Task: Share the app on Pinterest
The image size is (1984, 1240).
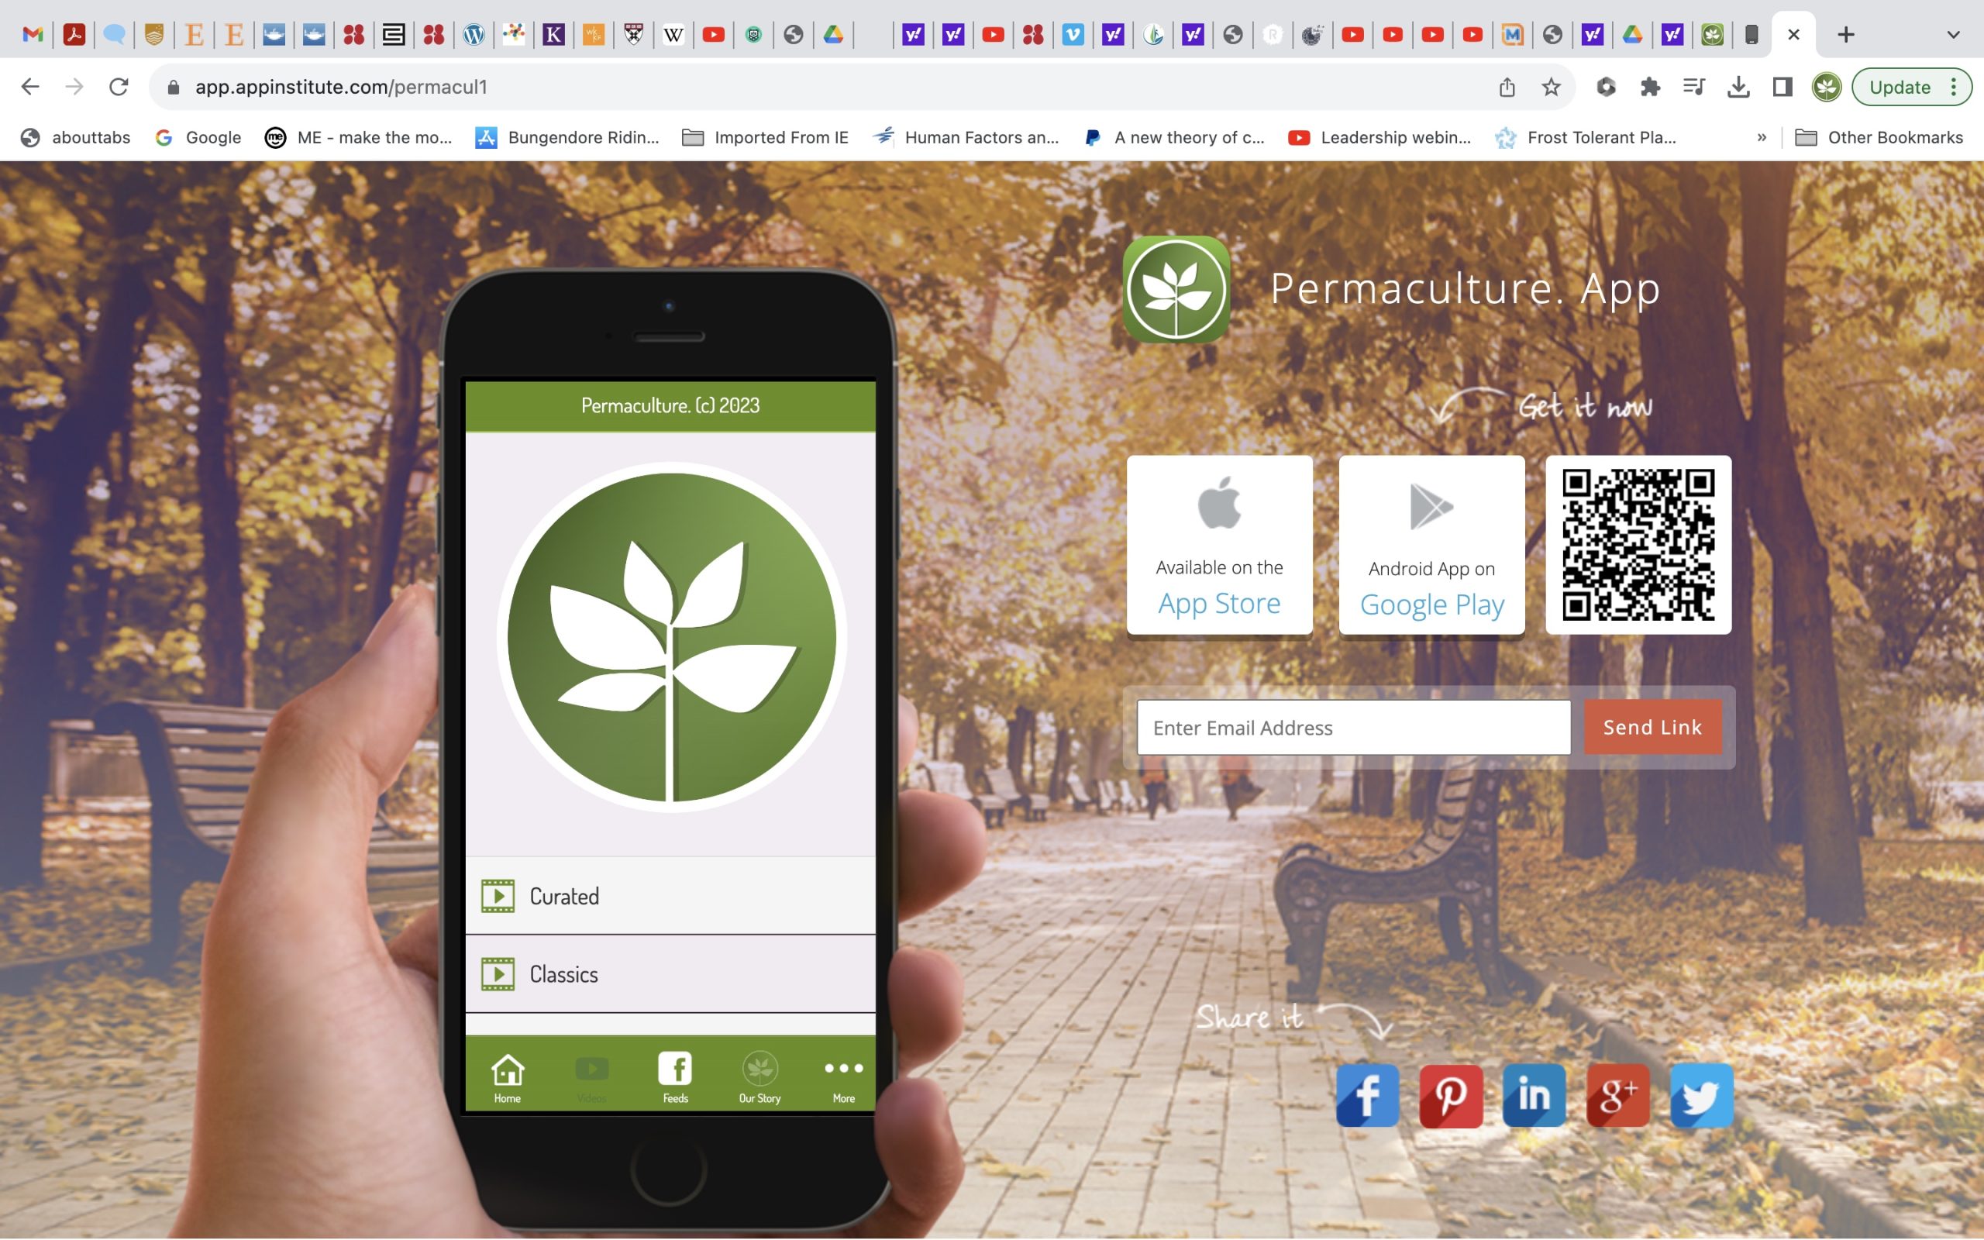Action: click(x=1451, y=1096)
